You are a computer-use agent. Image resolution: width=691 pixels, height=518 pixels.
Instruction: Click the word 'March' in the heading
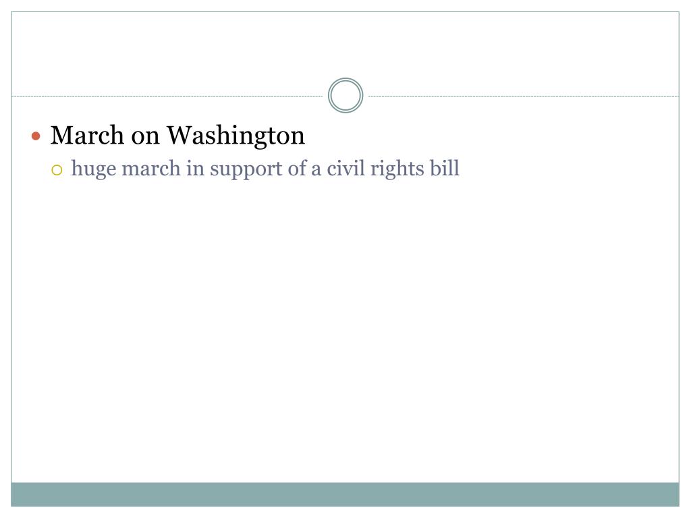pyautogui.click(x=87, y=135)
